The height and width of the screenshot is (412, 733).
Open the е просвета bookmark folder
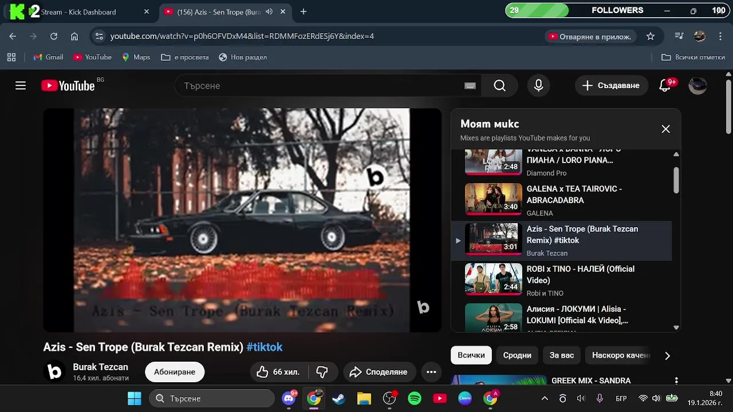click(185, 57)
